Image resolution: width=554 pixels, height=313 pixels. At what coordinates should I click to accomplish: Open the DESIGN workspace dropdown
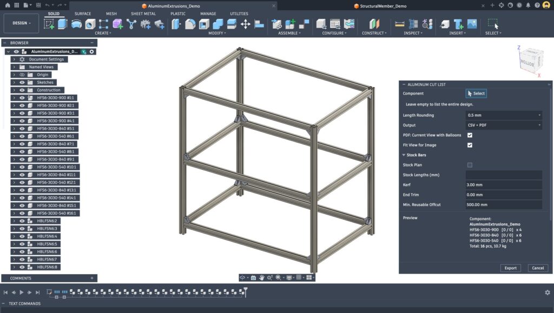pos(21,23)
